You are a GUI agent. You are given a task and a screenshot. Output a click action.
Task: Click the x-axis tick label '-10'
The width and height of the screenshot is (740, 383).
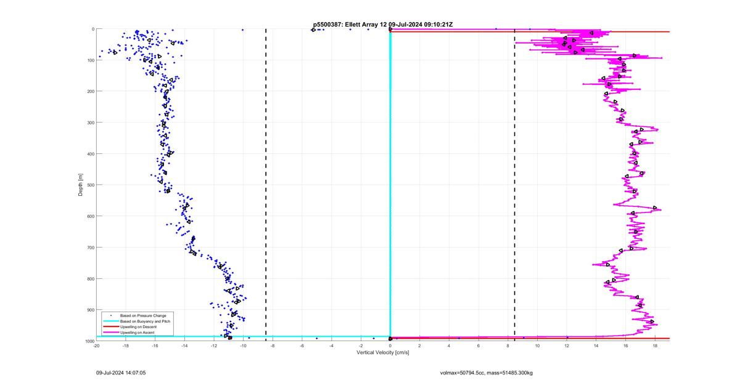coord(244,345)
